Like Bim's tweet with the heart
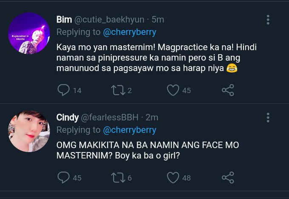289x199 pixels. 173,90
